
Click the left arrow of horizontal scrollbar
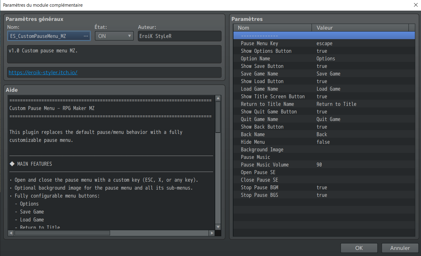tap(11, 233)
